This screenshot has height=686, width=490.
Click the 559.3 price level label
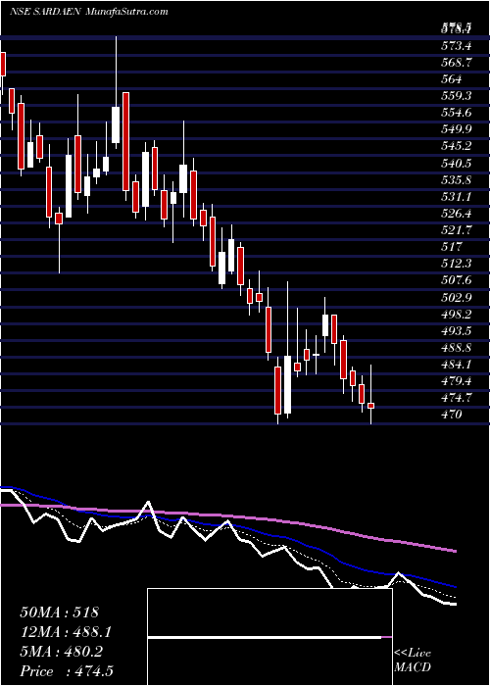point(457,96)
